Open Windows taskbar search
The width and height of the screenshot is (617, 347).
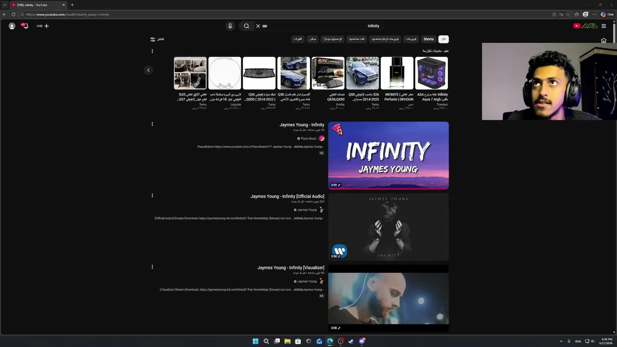266,341
